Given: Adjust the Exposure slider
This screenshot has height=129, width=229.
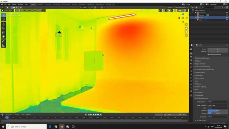Looking at the screenshot, I should (218, 111).
